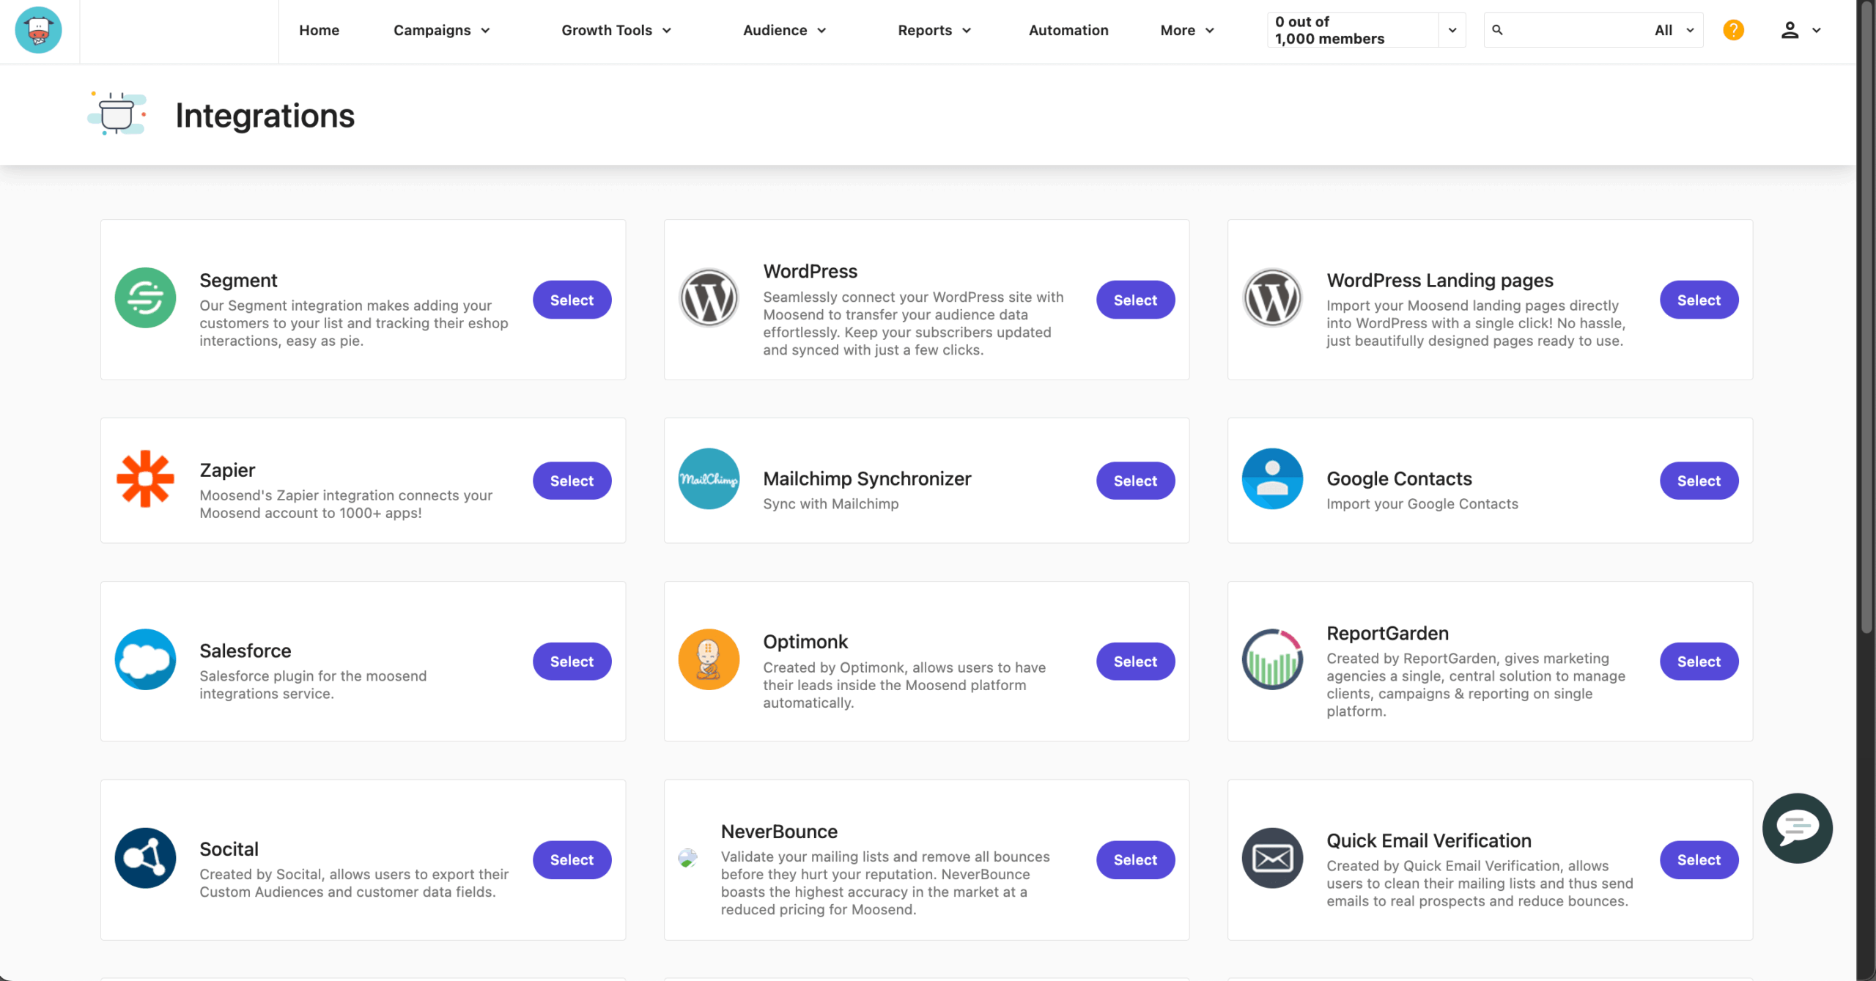Select the Google Contacts integration
Viewport: 1876px width, 981px height.
[1699, 481]
